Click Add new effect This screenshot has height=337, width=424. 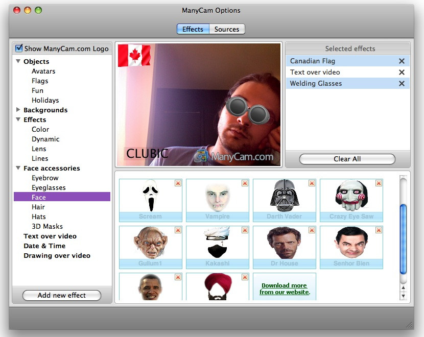click(x=61, y=295)
